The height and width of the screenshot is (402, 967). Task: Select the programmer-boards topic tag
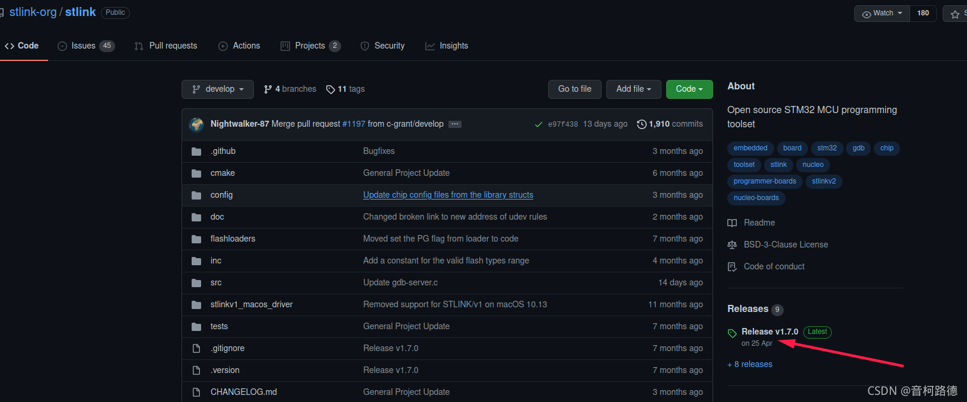(765, 182)
